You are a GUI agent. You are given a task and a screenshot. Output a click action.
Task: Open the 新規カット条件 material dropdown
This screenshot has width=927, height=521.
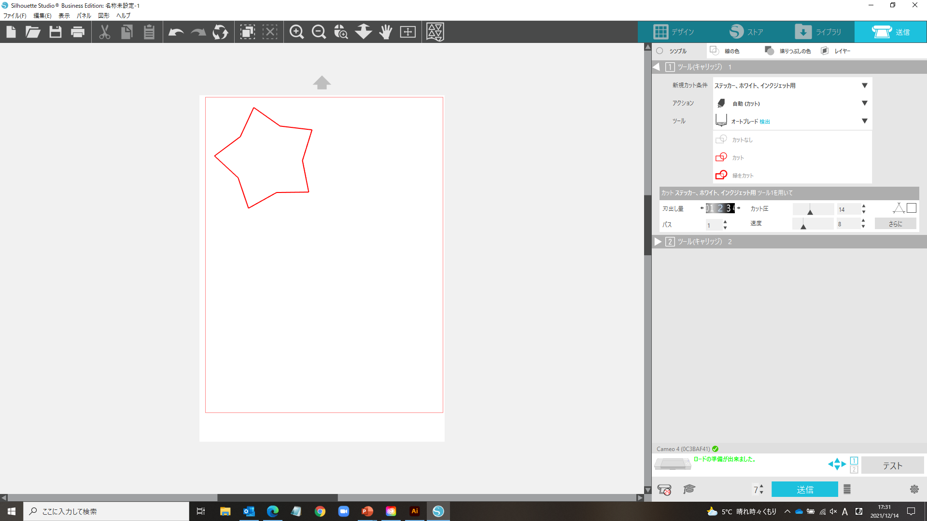point(792,85)
